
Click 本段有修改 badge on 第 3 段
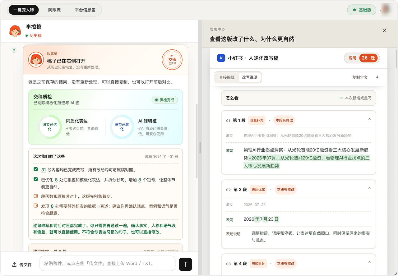(286, 189)
